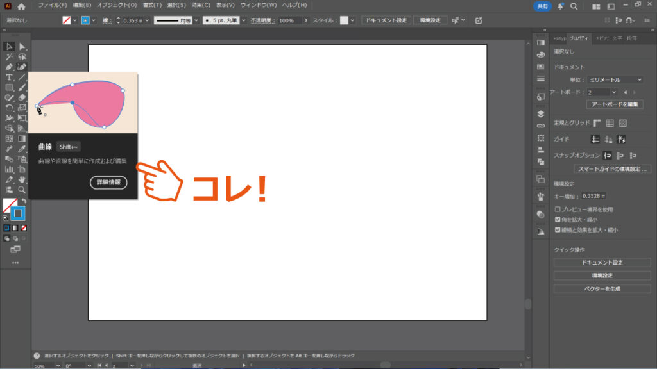Uncheck 線幅と効果を拡大・縮小 checkbox
This screenshot has height=369, width=657.
click(x=558, y=229)
